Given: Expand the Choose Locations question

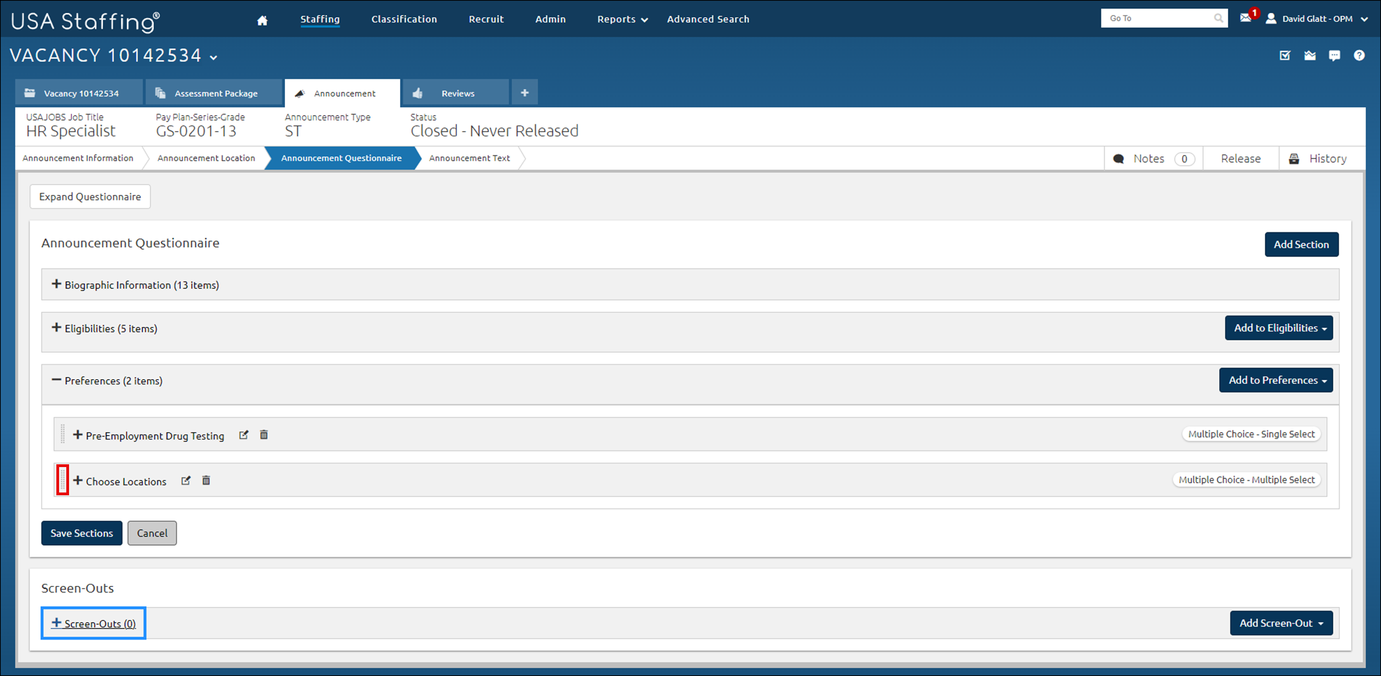Looking at the screenshot, I should (78, 480).
